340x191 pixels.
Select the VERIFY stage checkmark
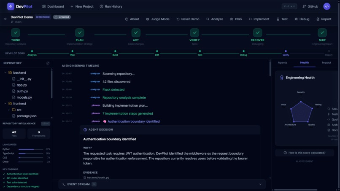point(194,33)
